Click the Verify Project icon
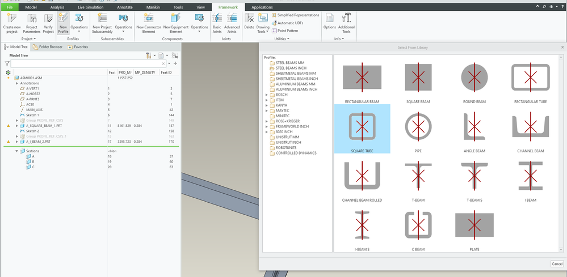This screenshot has height=277, width=567. point(49,19)
